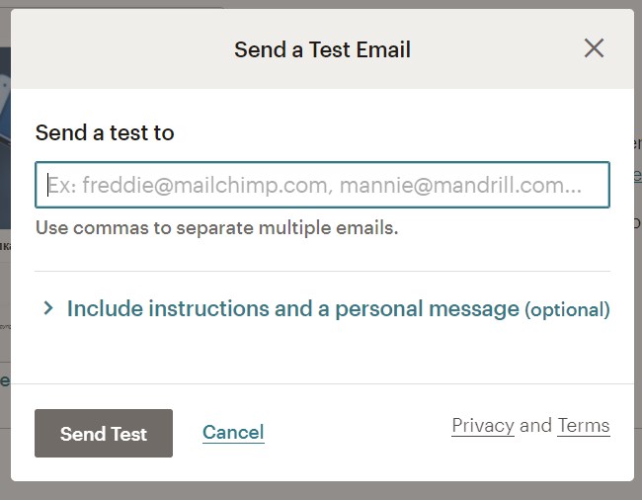Focus the test email address input field
Viewport: 642px width, 500px height.
point(322,185)
